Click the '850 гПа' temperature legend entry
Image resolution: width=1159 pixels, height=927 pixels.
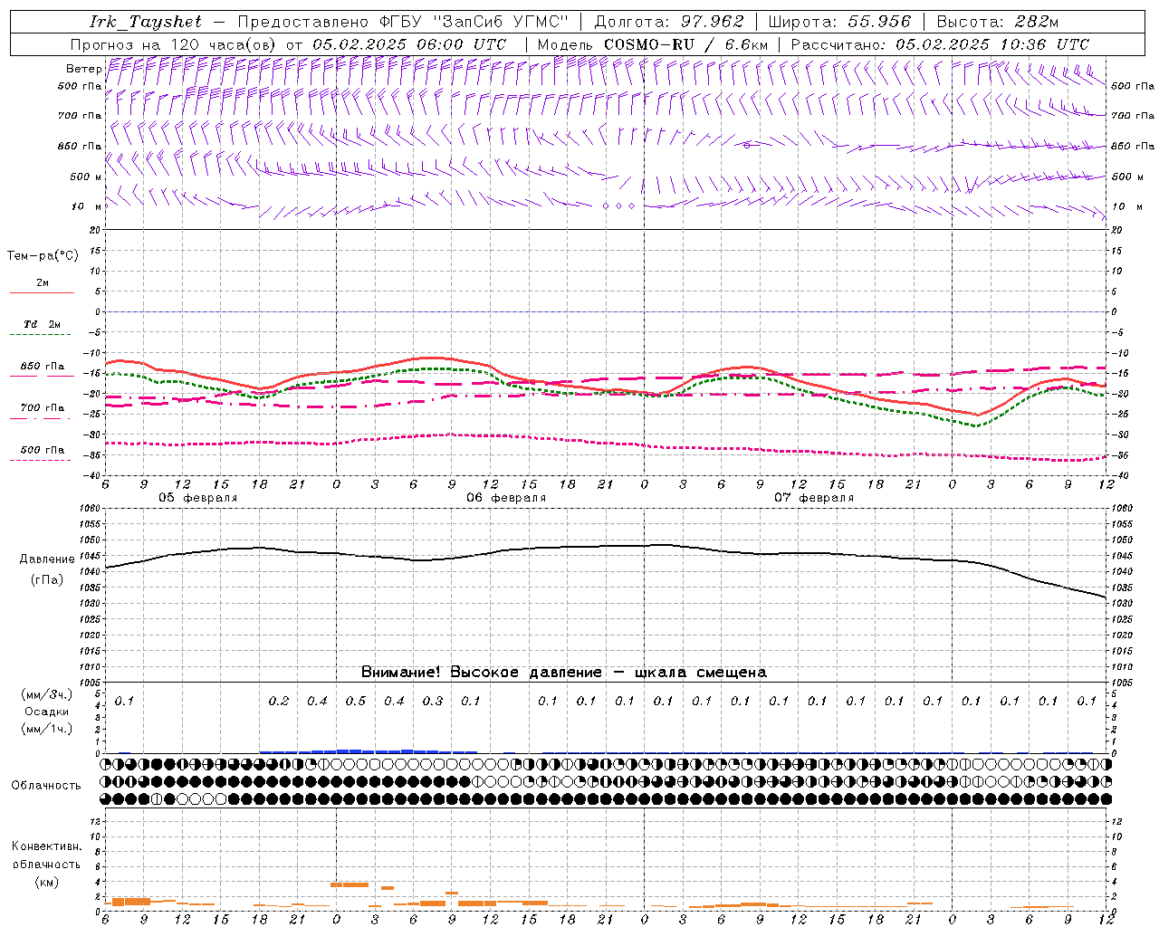click(42, 367)
